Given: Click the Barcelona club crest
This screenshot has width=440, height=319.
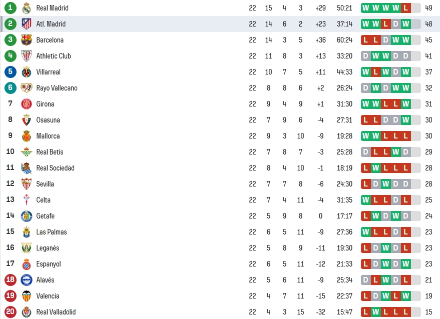Looking at the screenshot, I should 27,40.
